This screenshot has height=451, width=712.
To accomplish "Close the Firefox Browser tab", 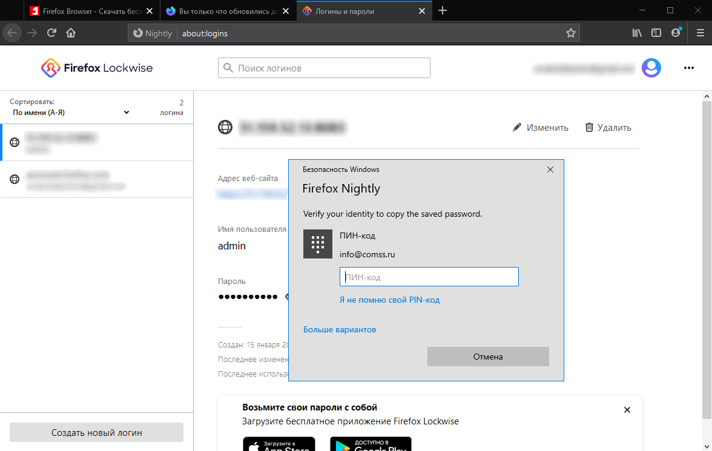I will tap(150, 11).
